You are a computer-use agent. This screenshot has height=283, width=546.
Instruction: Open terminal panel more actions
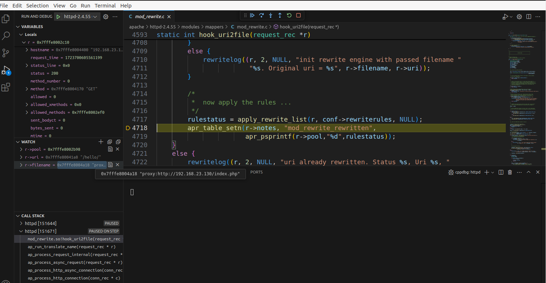(x=519, y=172)
